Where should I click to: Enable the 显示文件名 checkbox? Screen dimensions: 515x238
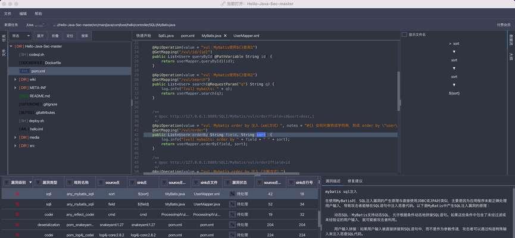pyautogui.click(x=405, y=35)
